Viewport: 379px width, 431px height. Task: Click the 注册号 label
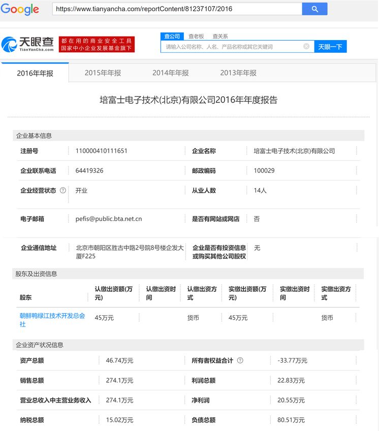(x=29, y=151)
